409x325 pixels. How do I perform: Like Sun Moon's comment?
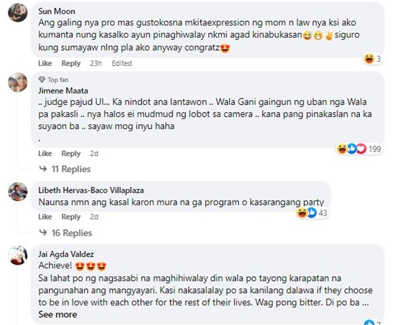click(x=45, y=63)
